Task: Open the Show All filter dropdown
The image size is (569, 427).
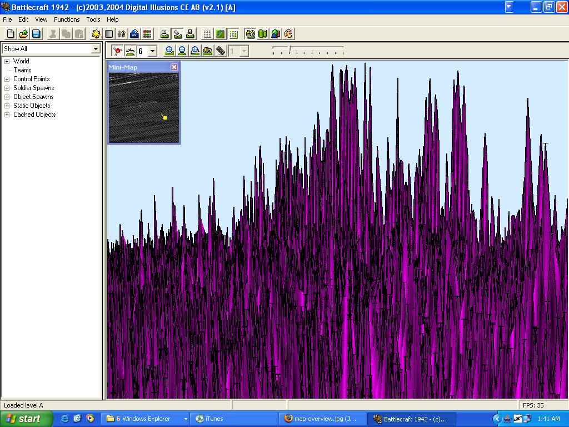Action: point(96,49)
